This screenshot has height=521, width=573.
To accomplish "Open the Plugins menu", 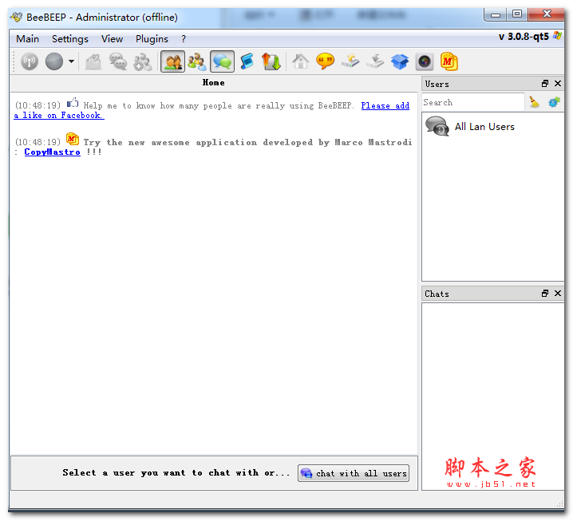I will [x=152, y=39].
